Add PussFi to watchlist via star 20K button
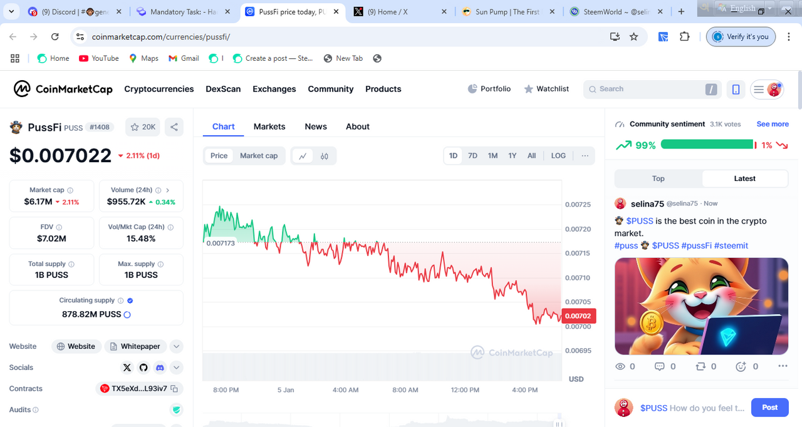The height and width of the screenshot is (427, 802). pyautogui.click(x=143, y=127)
